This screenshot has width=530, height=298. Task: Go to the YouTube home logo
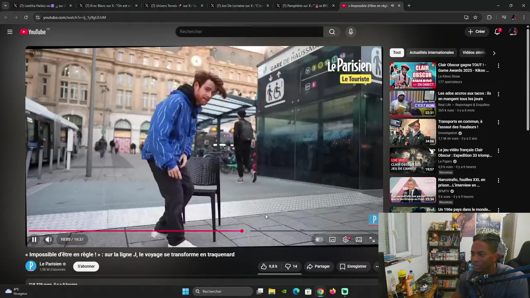point(33,32)
